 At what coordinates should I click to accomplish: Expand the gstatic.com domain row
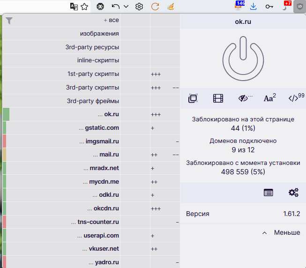61,128
